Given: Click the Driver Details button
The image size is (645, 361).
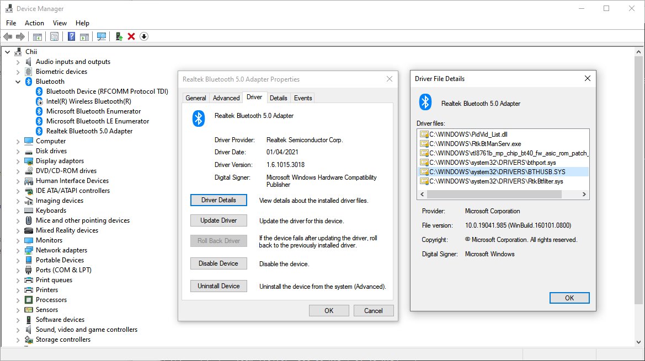Looking at the screenshot, I should (218, 200).
